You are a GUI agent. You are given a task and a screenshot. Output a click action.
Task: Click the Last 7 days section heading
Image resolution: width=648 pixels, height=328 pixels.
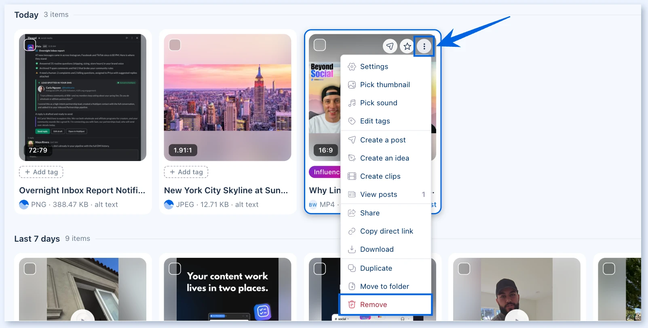37,239
